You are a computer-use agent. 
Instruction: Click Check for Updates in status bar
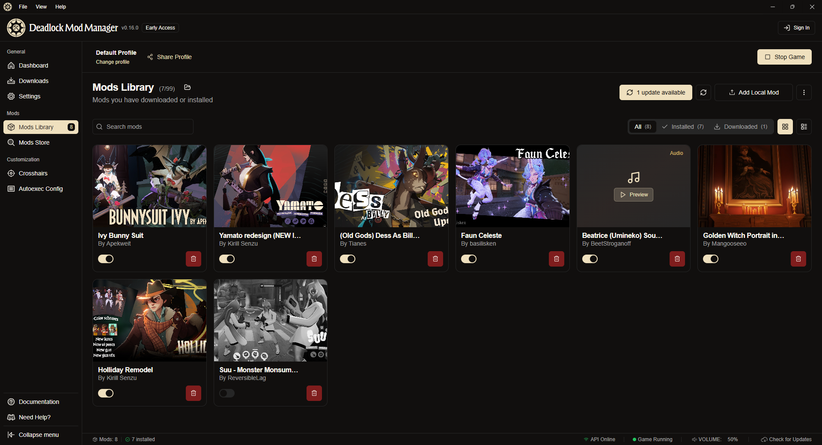[786, 439]
